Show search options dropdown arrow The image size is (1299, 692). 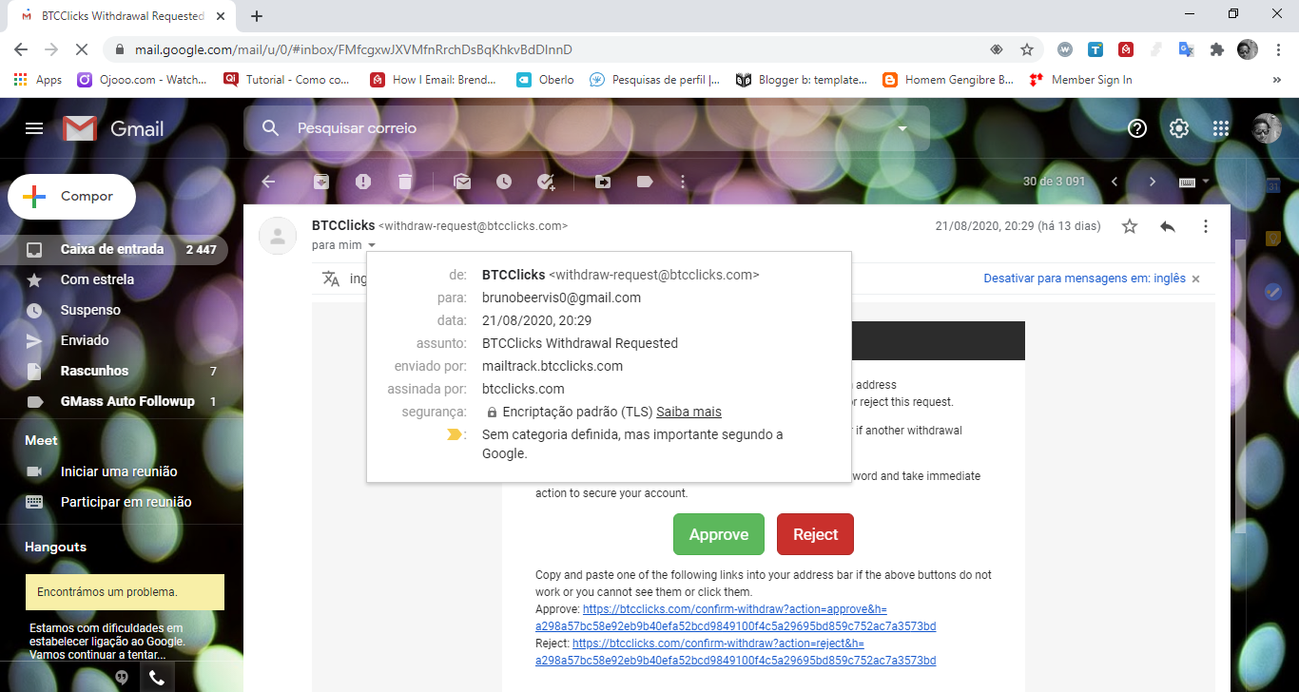902,128
